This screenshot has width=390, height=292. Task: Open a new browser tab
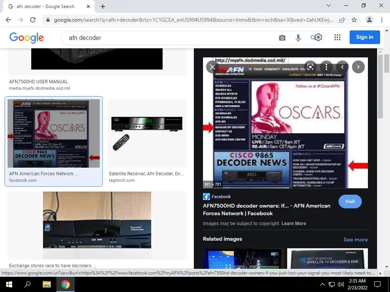pos(103,6)
